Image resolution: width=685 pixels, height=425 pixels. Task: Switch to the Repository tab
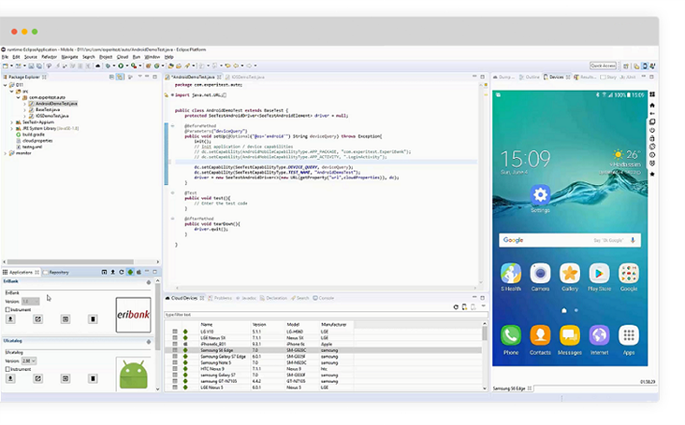pyautogui.click(x=57, y=272)
